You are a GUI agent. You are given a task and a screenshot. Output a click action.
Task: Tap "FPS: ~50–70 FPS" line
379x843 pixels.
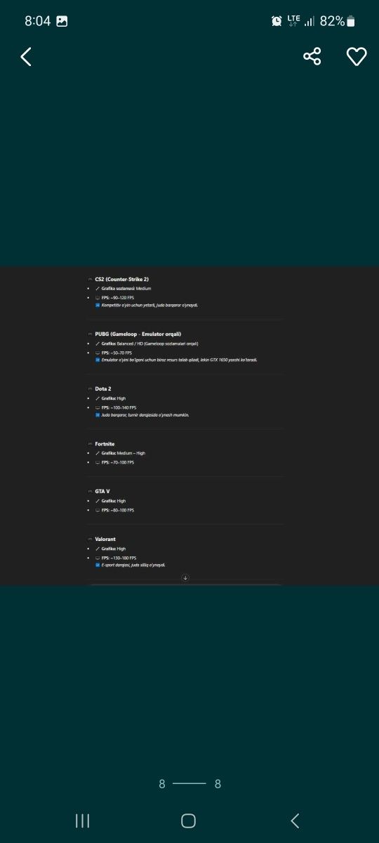coord(117,353)
